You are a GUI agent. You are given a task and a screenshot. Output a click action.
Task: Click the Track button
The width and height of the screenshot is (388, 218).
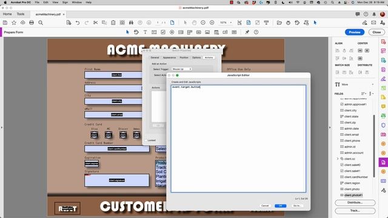[355, 211]
